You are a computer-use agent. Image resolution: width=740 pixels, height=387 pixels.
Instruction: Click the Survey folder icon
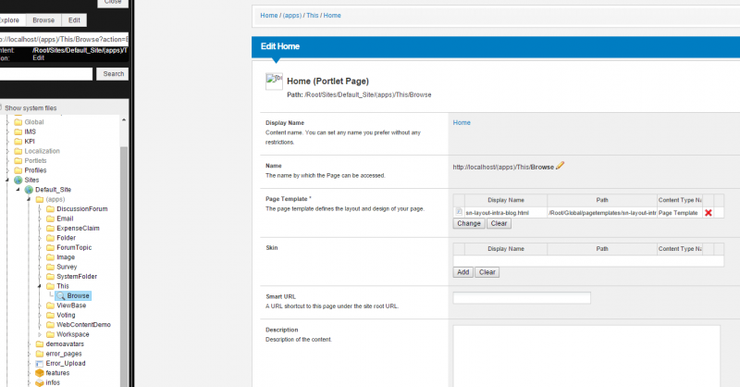(51, 267)
